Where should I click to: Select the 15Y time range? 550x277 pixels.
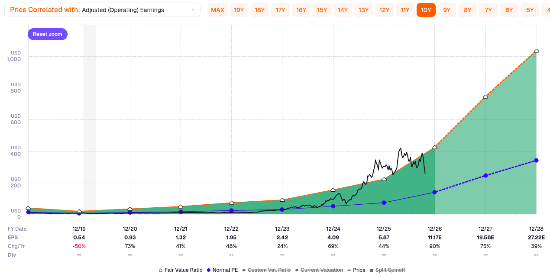[x=322, y=10]
